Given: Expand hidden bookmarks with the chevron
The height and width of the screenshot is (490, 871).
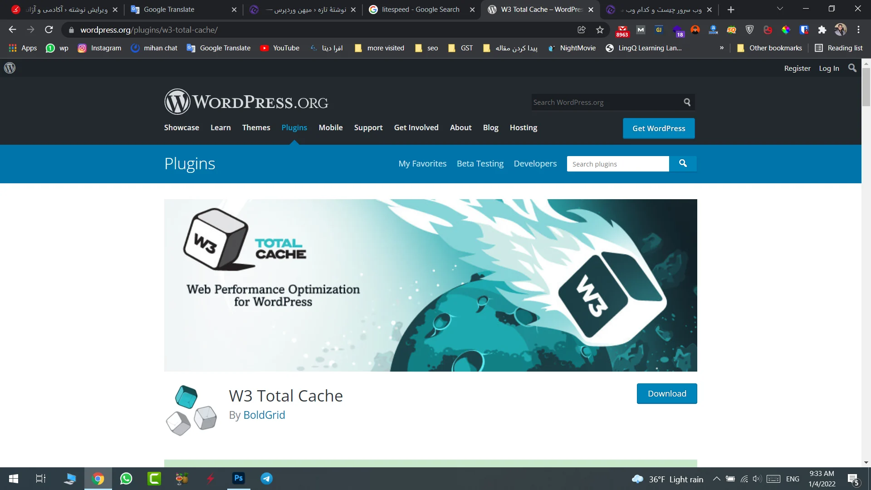Looking at the screenshot, I should (x=722, y=48).
